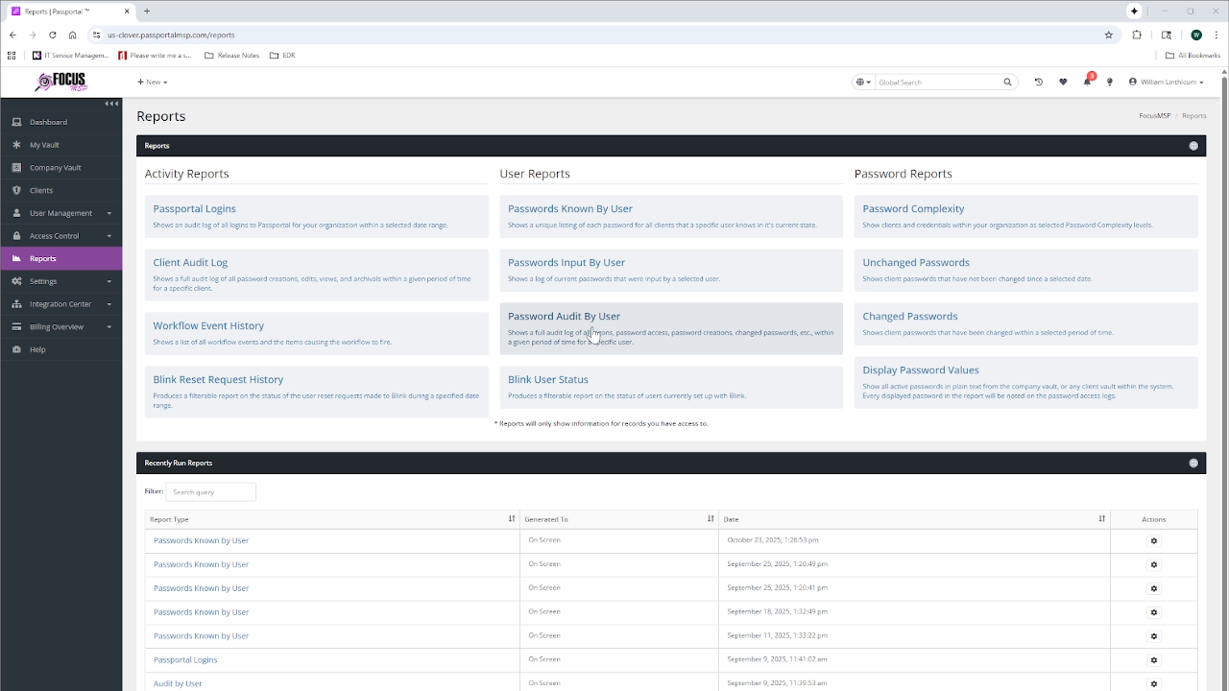This screenshot has height=691, width=1229.
Task: Open the Password Complexity report
Action: (913, 208)
